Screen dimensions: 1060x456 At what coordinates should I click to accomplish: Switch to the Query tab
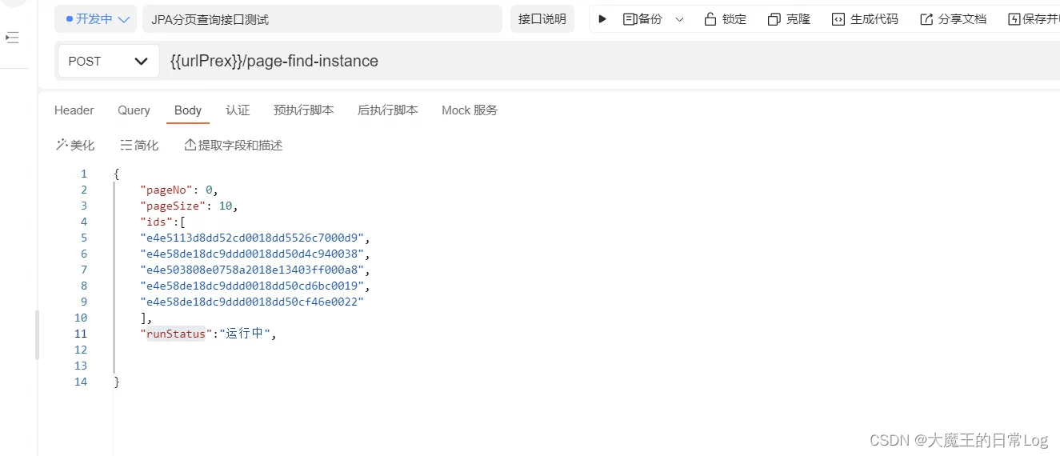134,110
